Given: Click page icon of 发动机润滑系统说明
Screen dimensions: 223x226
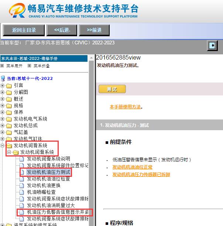Looking at the screenshot, I should (22, 159).
